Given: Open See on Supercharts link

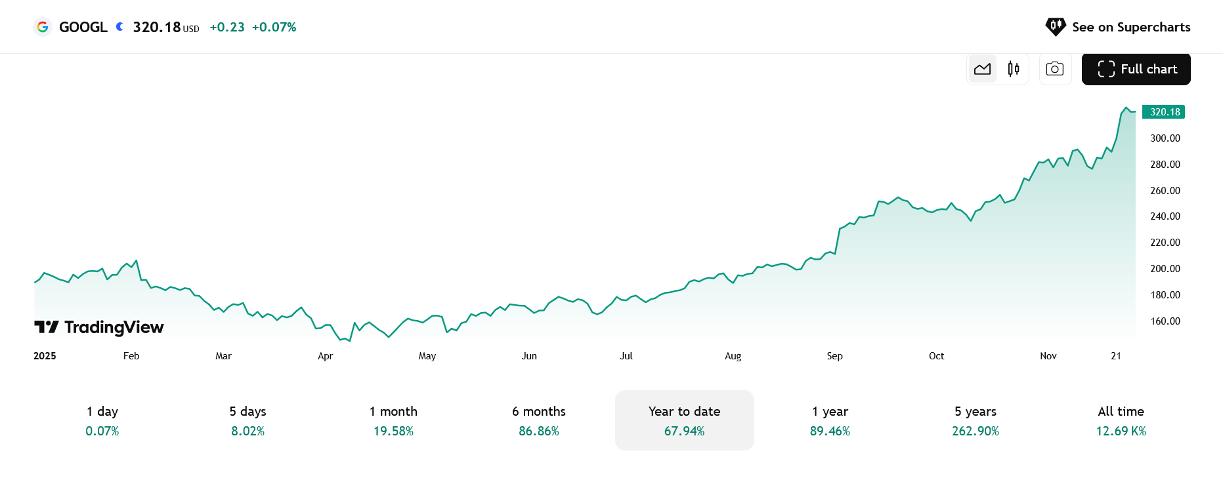Looking at the screenshot, I should [1130, 27].
